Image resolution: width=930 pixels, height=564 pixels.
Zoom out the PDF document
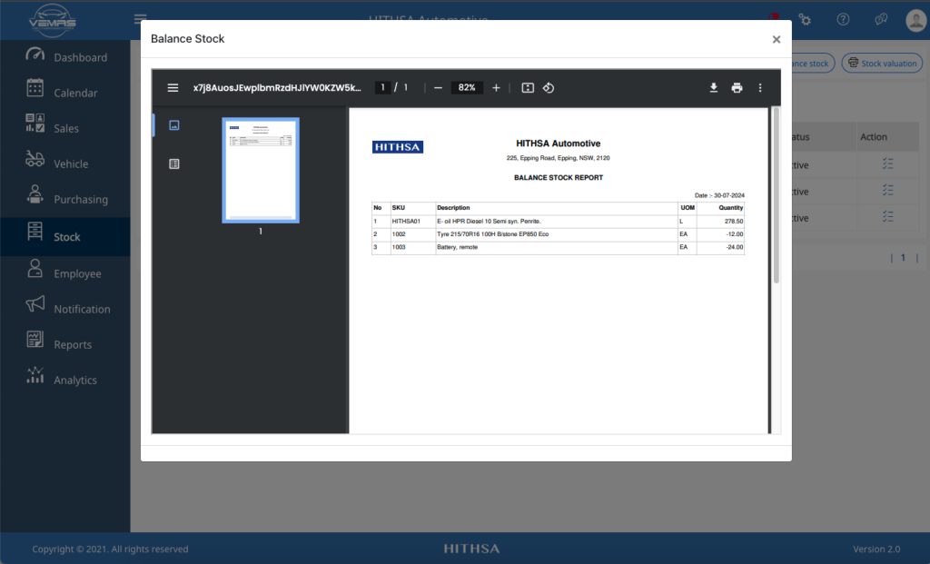438,88
